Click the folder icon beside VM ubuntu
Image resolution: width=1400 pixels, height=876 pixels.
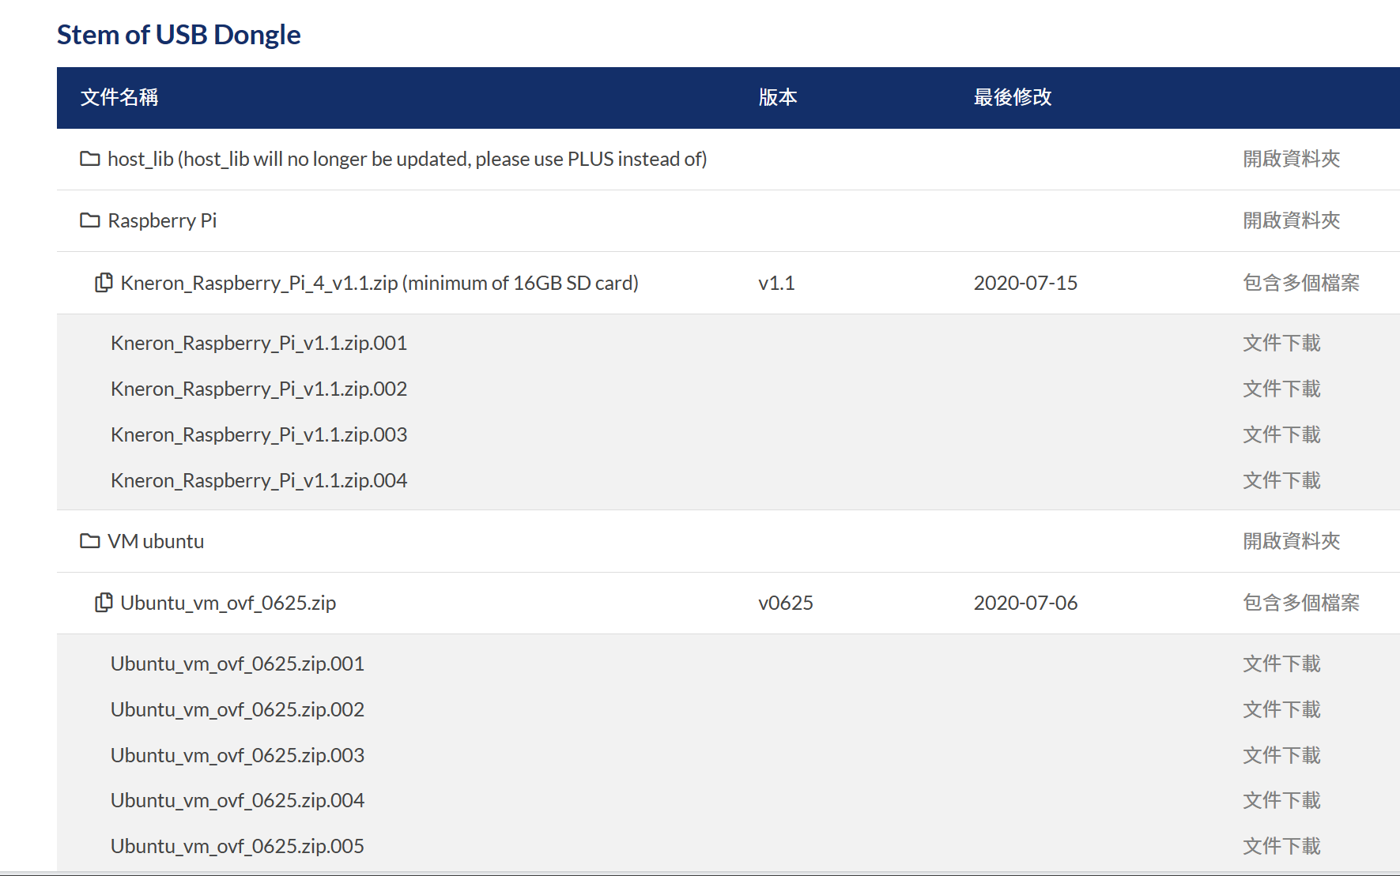click(x=90, y=541)
